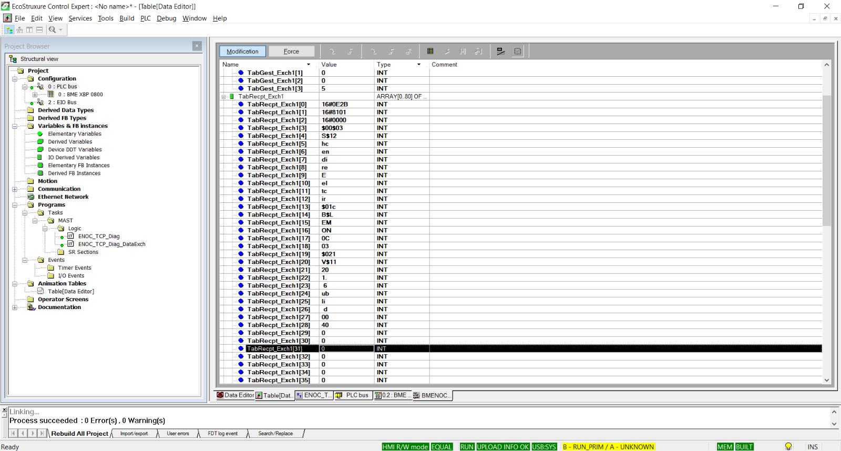Click the IO Derived Variables icon
Image resolution: width=841 pixels, height=451 pixels.
point(40,158)
